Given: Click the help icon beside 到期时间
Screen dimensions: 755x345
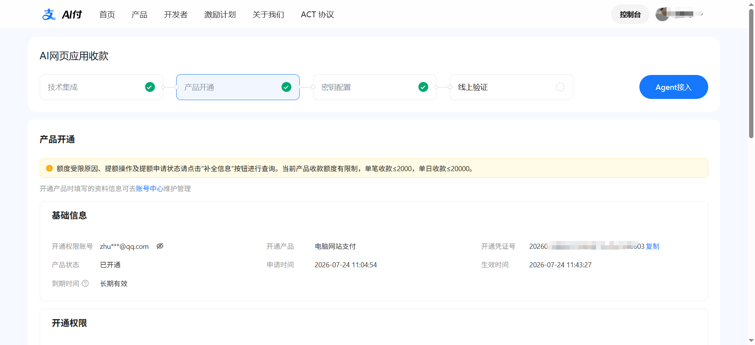Looking at the screenshot, I should tap(85, 283).
